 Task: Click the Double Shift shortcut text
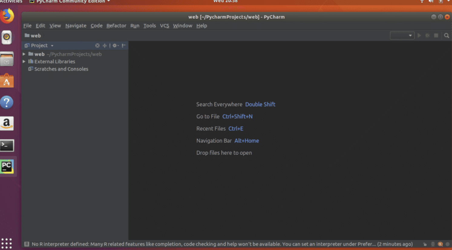click(260, 104)
